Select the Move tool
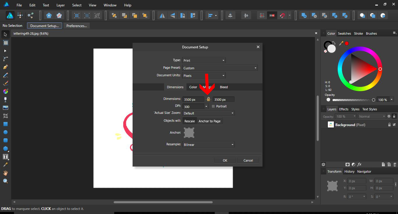Image resolution: width=398 pixels, height=214 pixels. coord(5,34)
